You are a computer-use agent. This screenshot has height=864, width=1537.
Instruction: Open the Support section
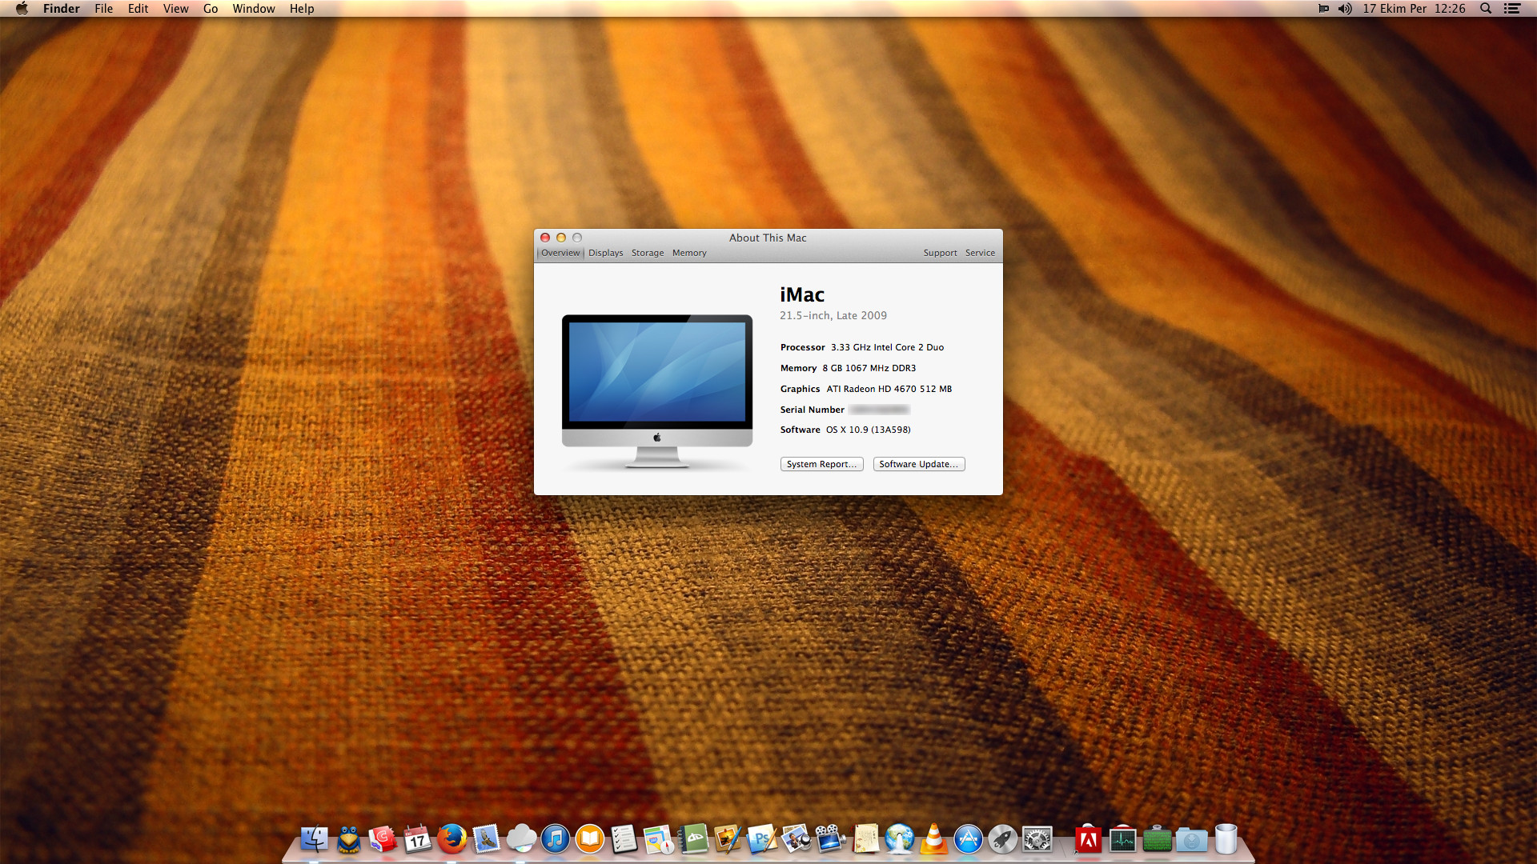click(x=940, y=253)
